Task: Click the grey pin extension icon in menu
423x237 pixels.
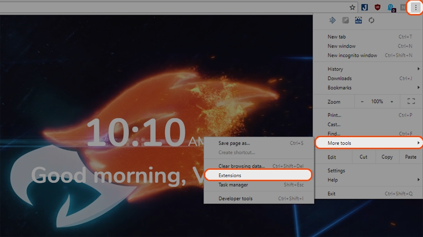Action: 345,20
